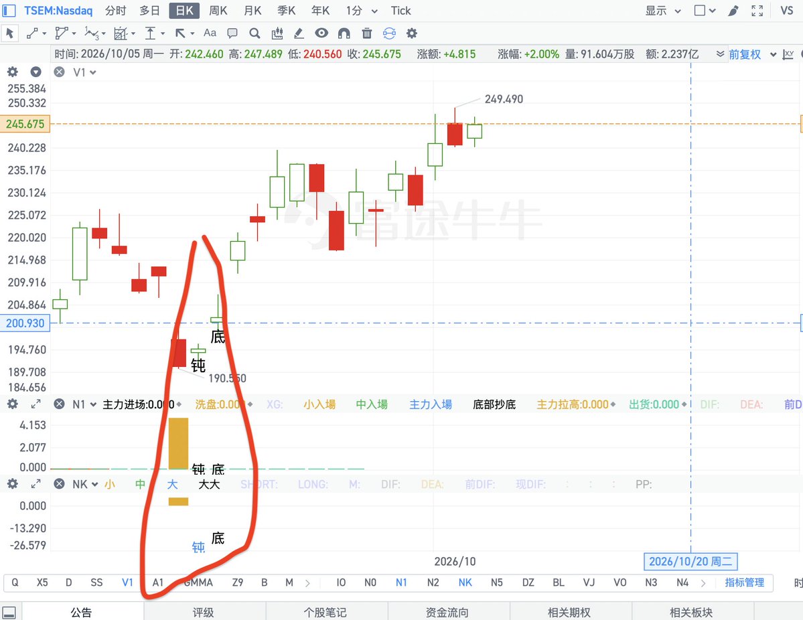Close the N1 indicator panel
Screen dimensions: 803x620
[60, 404]
